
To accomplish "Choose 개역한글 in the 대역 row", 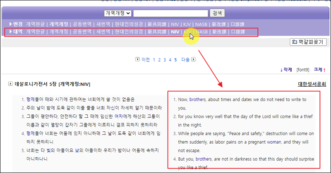I will (x=35, y=32).
